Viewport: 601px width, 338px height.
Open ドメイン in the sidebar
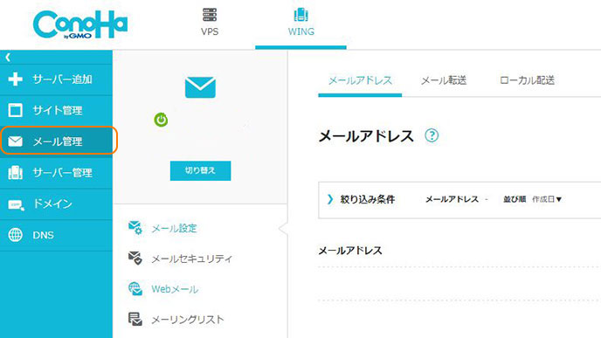coord(56,204)
